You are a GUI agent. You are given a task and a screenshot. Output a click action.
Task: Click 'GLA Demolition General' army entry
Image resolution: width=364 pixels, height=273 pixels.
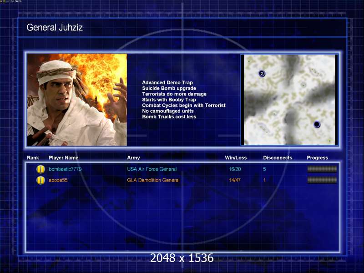153,180
